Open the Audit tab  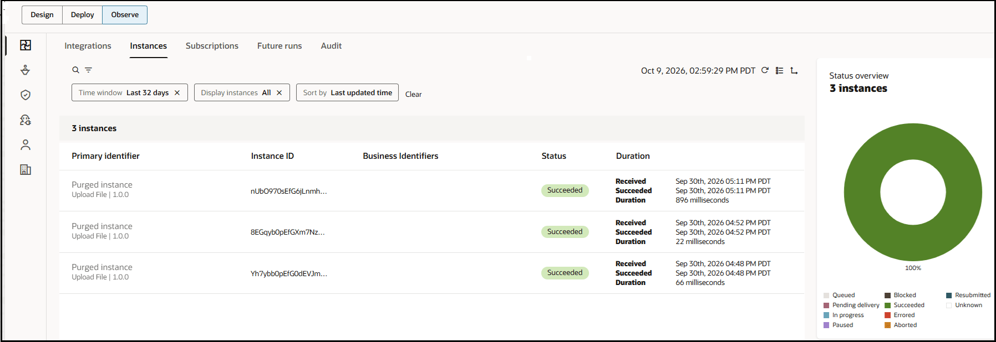[331, 46]
